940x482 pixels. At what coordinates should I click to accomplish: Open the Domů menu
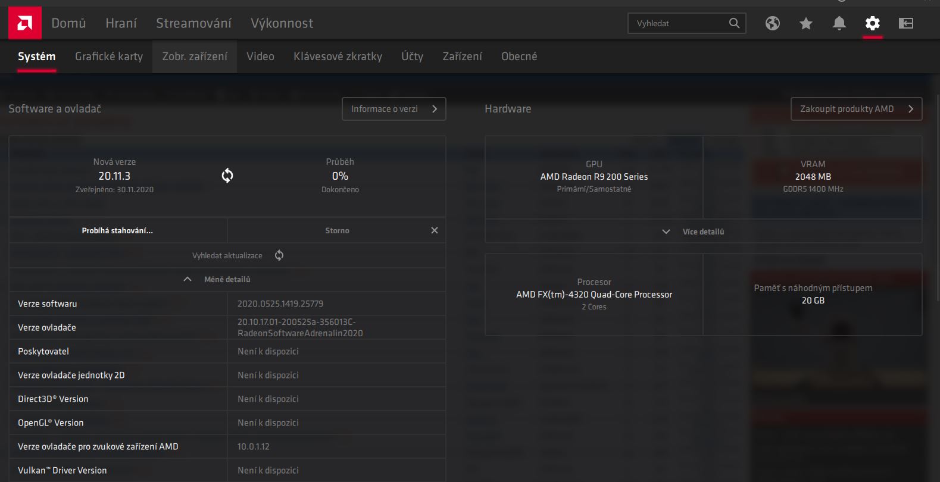[68, 23]
